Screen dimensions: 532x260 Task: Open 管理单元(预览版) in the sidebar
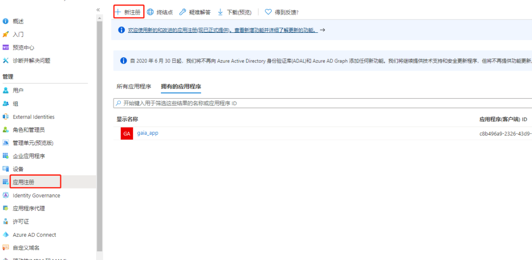tap(33, 143)
